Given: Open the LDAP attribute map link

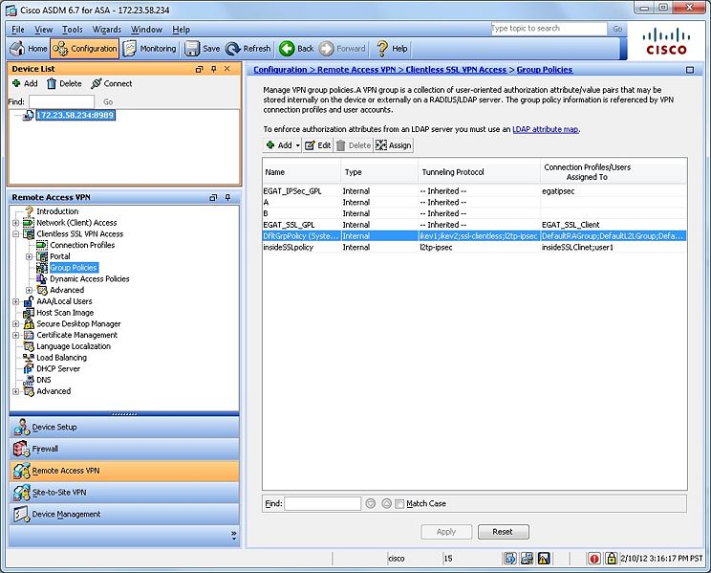Looking at the screenshot, I should 546,129.
